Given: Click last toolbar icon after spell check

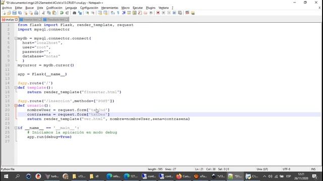Looking at the screenshot, I should click(193, 13).
